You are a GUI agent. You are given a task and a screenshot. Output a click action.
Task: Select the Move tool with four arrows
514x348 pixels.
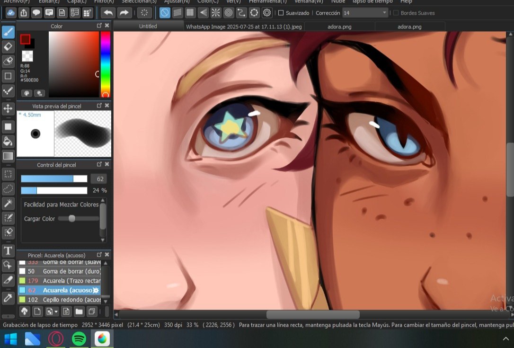click(8, 108)
